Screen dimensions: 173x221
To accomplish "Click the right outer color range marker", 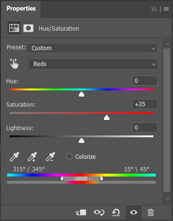I will point(102,178).
